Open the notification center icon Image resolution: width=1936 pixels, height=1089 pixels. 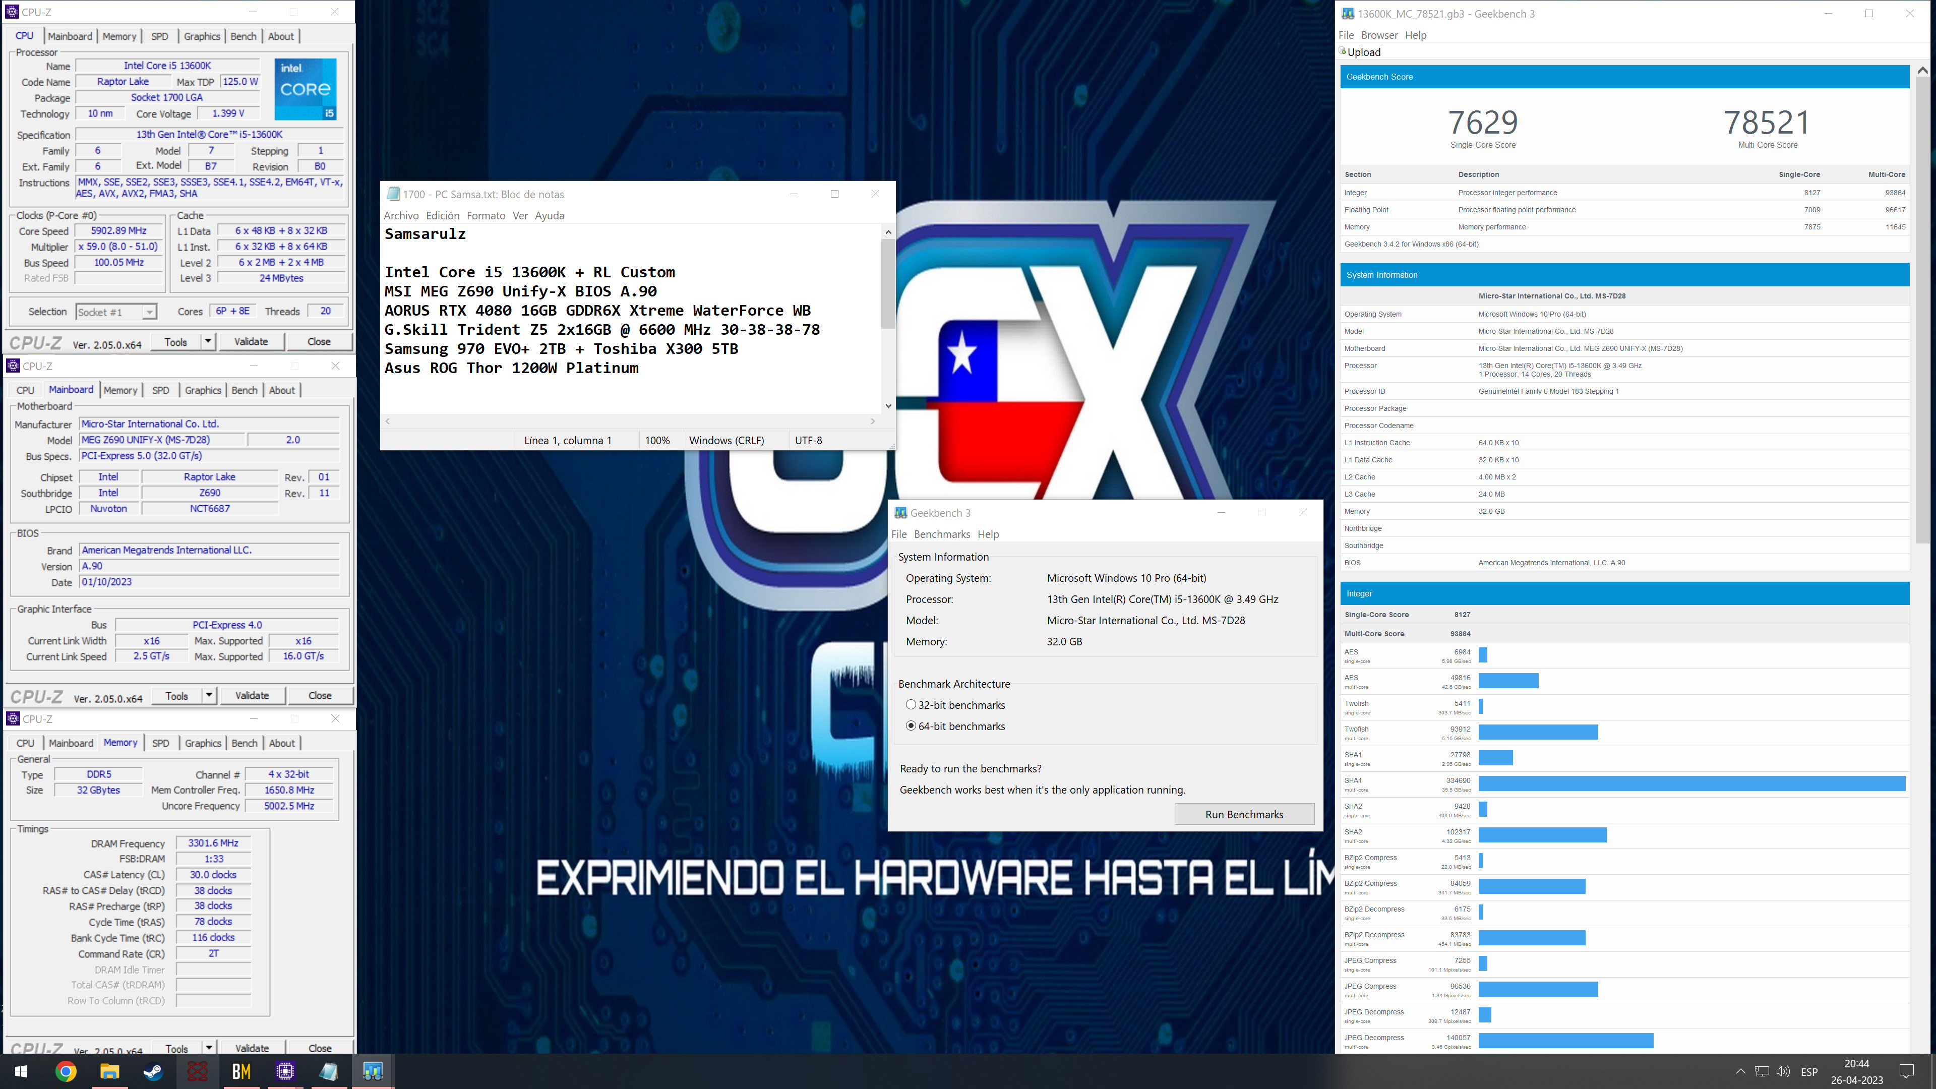(x=1907, y=1071)
